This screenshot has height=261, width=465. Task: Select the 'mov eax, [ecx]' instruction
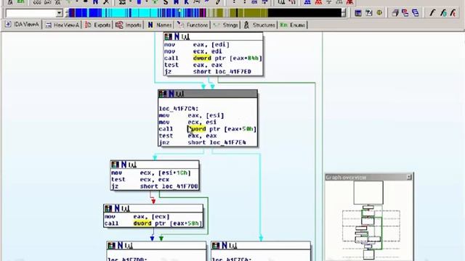[137, 217]
